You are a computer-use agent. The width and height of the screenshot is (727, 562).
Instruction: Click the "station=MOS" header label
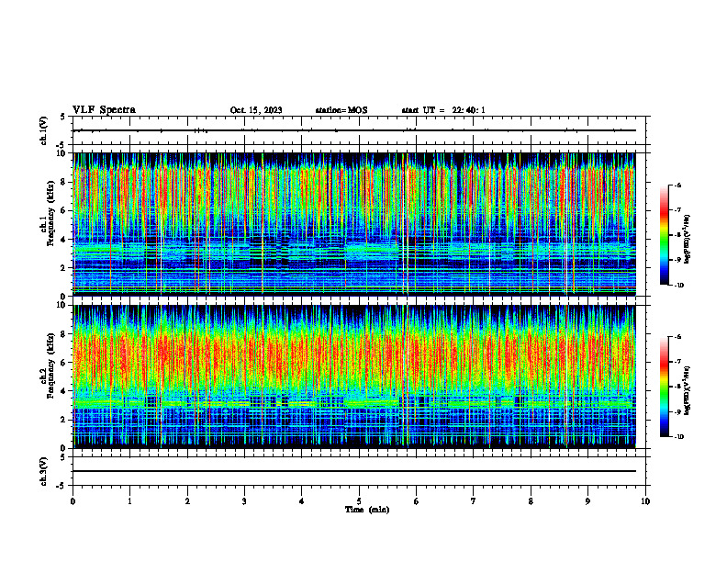point(341,110)
